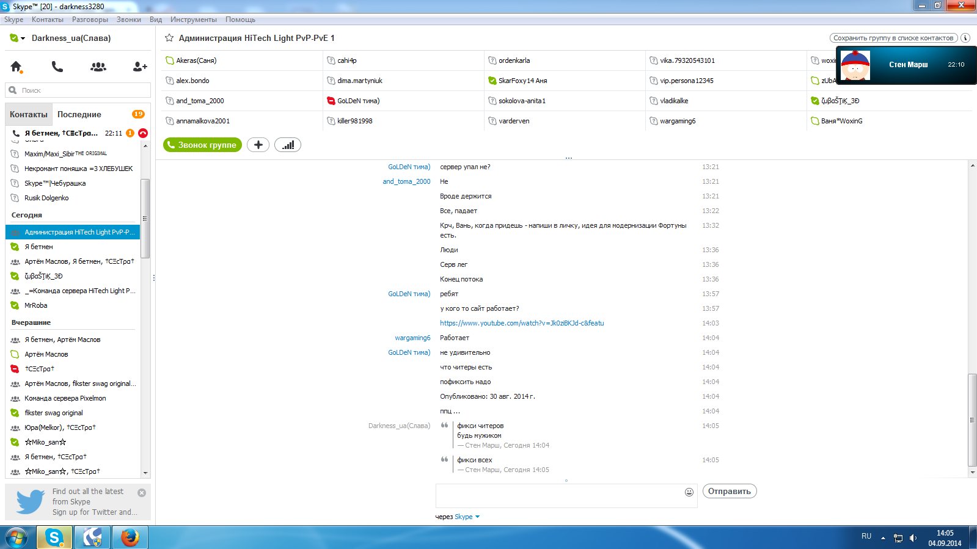The height and width of the screenshot is (549, 977).
Task: Open Firefox from the taskbar
Action: [x=130, y=537]
